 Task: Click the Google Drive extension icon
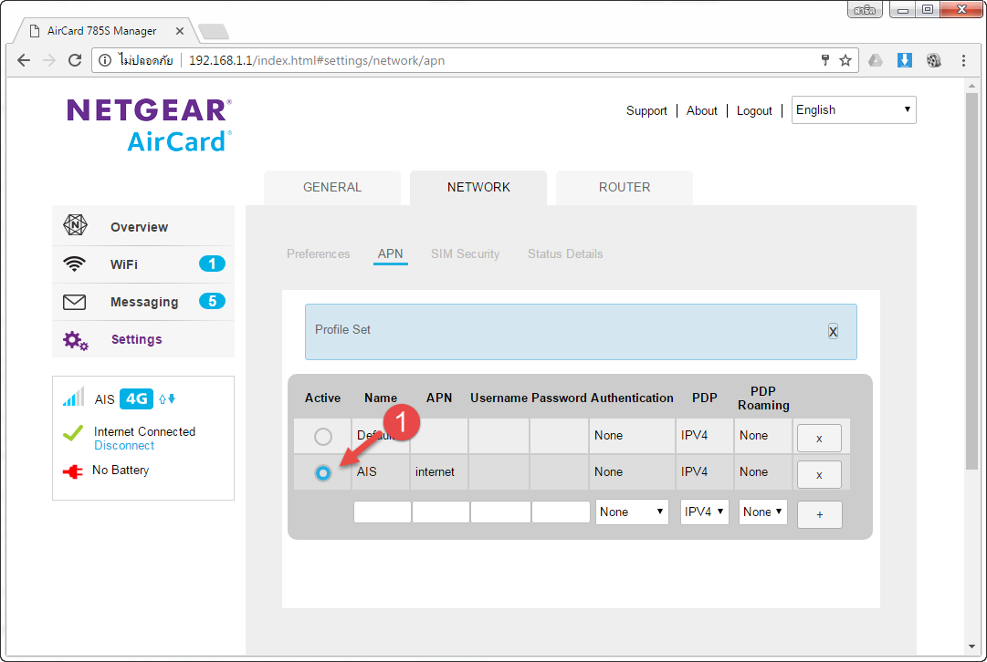pyautogui.click(x=876, y=60)
